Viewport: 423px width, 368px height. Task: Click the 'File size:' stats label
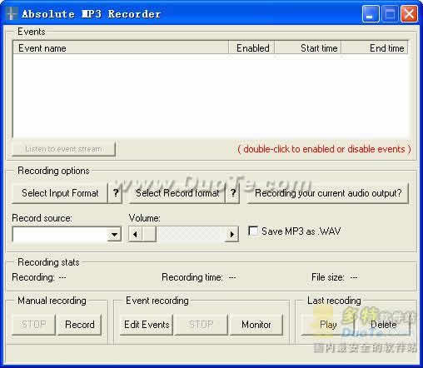(x=328, y=277)
